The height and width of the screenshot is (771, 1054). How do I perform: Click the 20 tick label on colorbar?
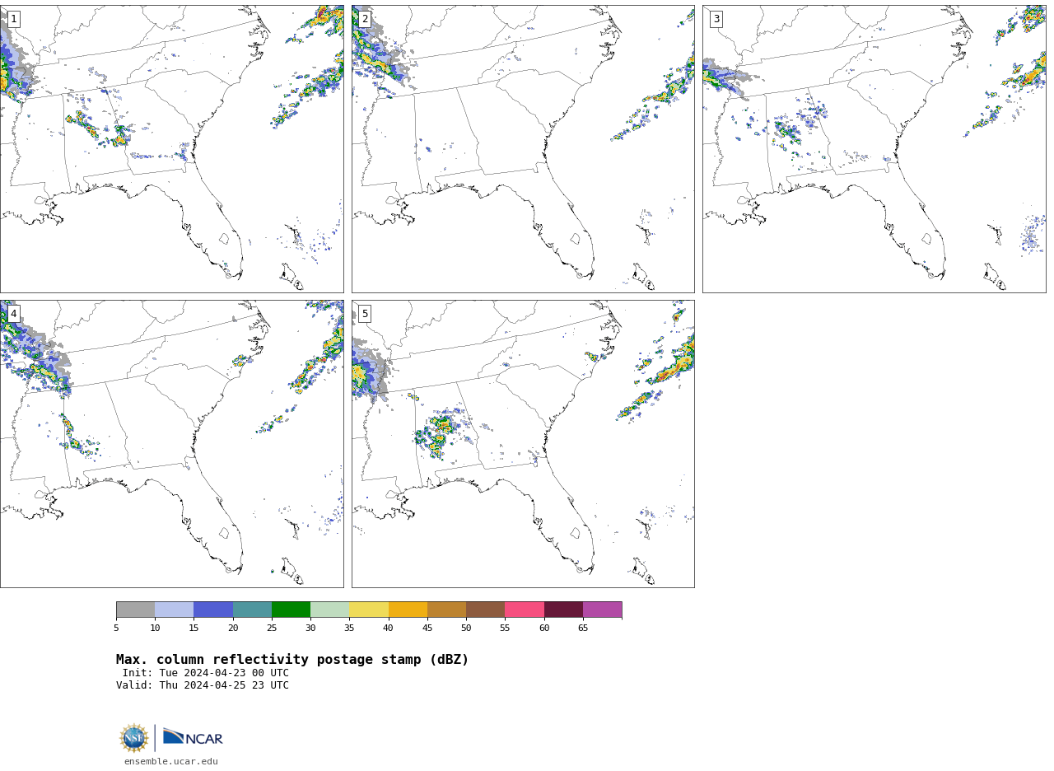[233, 628]
